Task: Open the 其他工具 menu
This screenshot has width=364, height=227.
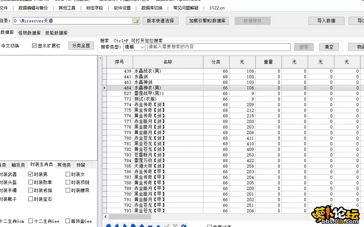Action: [x=67, y=8]
